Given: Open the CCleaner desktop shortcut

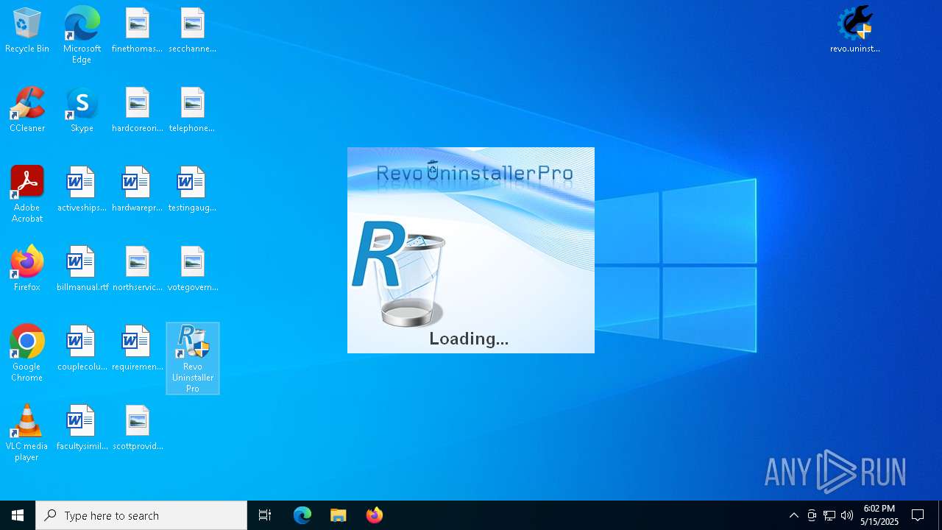Looking at the screenshot, I should click(27, 110).
